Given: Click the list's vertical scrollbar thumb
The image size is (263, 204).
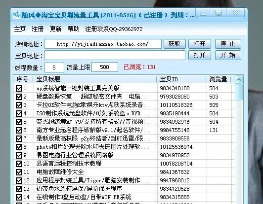Looking at the screenshot, I should coord(239,92).
